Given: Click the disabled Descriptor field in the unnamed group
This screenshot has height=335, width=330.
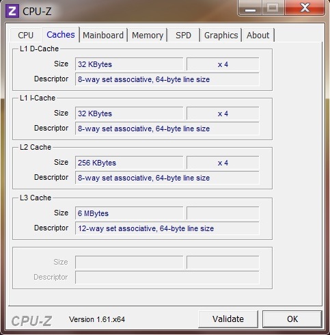Looking at the screenshot, I should pos(167,278).
